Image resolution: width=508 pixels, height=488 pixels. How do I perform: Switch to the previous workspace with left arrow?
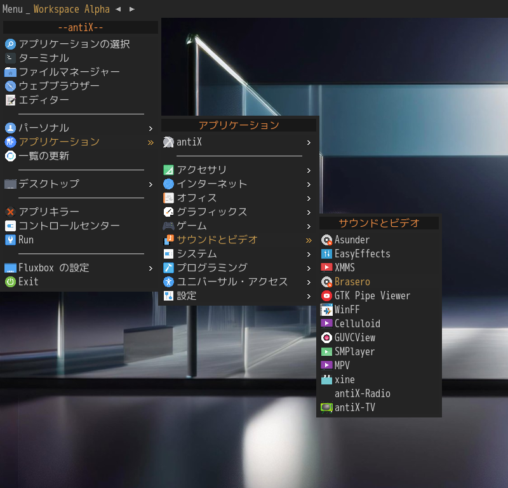click(118, 10)
